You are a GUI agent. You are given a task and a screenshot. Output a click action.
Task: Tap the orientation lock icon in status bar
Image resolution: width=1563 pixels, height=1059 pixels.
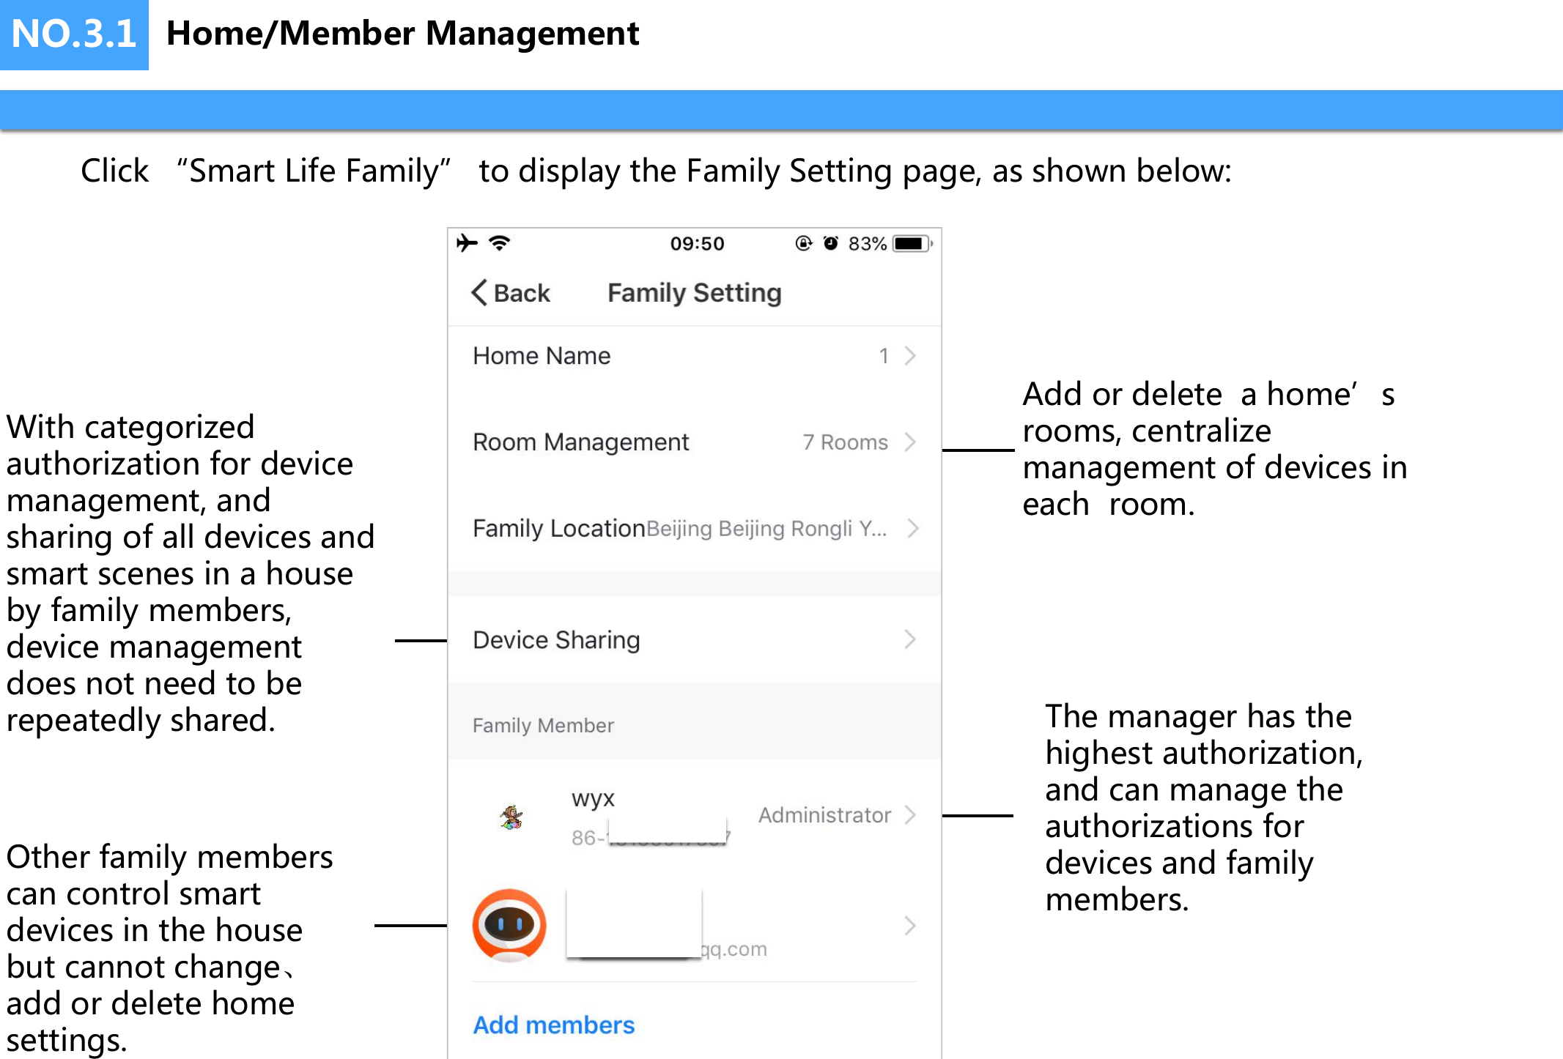pyautogui.click(x=803, y=243)
